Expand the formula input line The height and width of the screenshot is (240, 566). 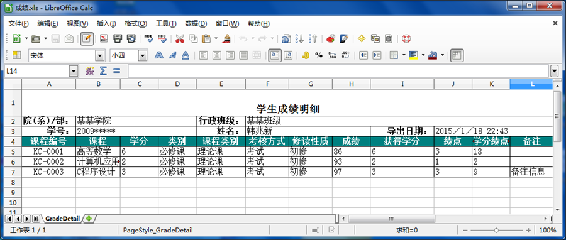pyautogui.click(x=555, y=72)
